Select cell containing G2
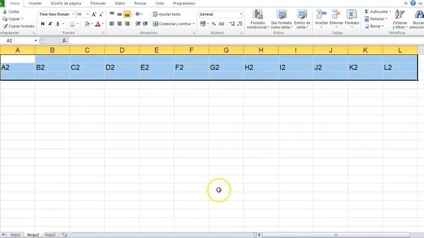 [226, 67]
